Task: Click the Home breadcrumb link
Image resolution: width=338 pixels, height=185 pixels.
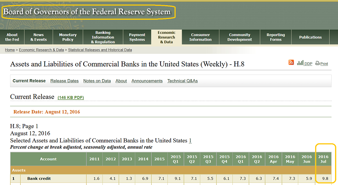Action: [10, 50]
